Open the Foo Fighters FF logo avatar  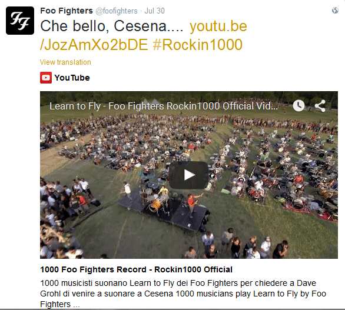(20, 21)
